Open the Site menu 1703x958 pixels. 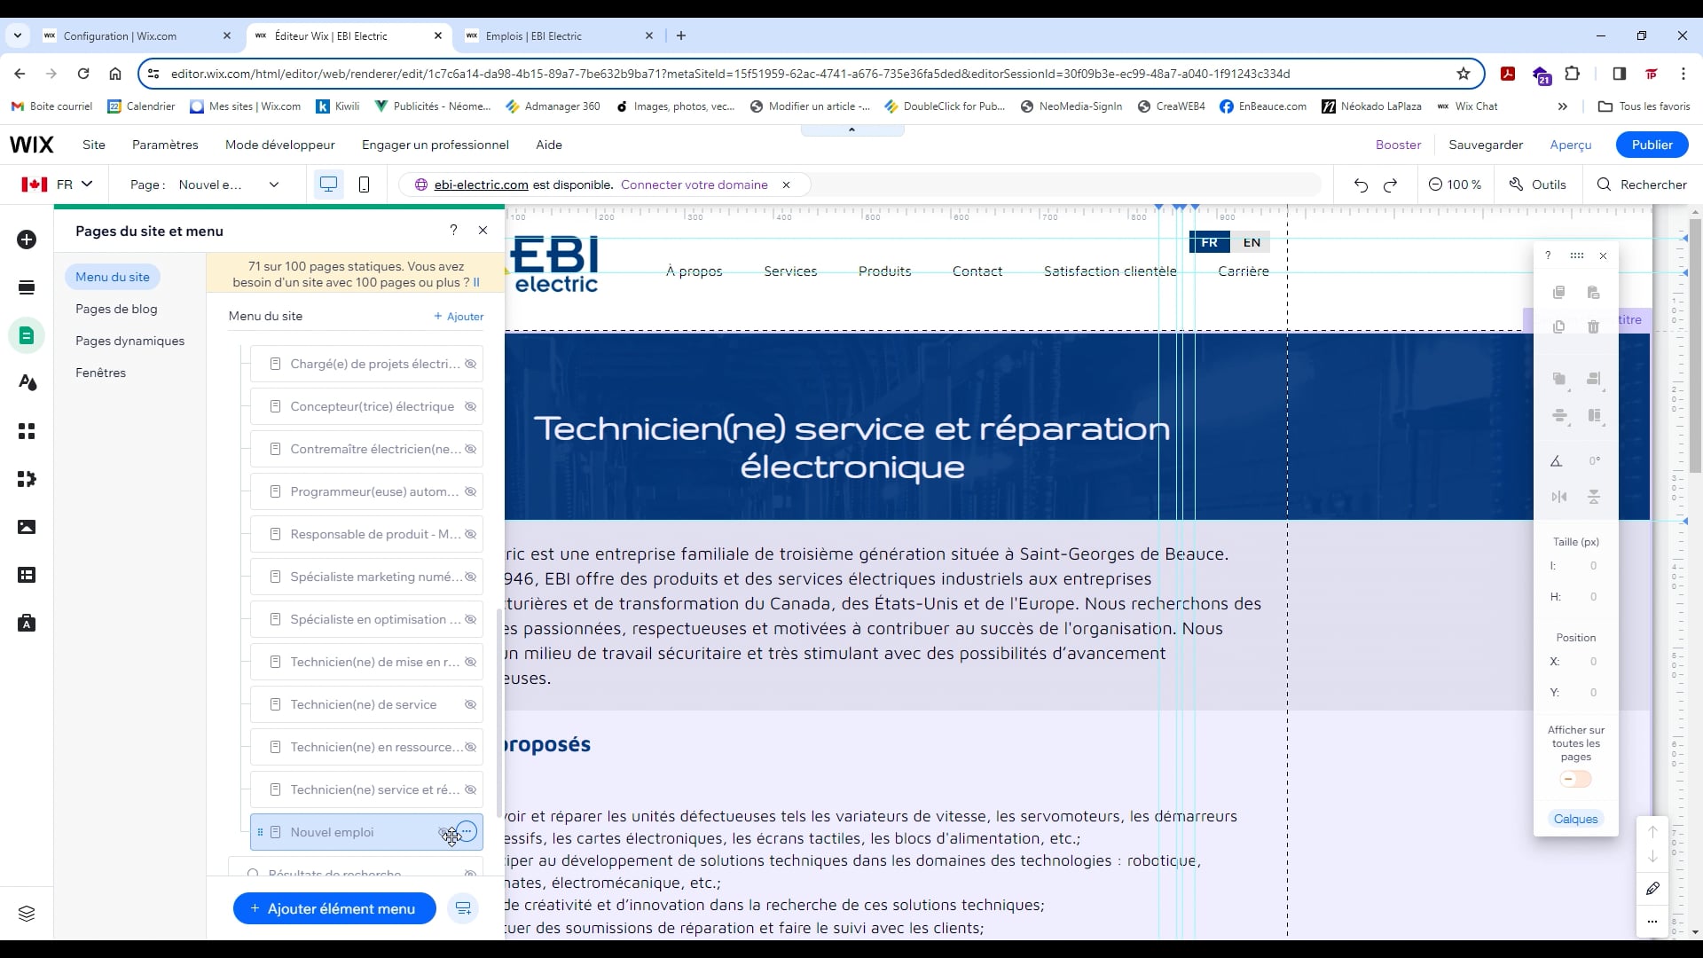pyautogui.click(x=94, y=145)
